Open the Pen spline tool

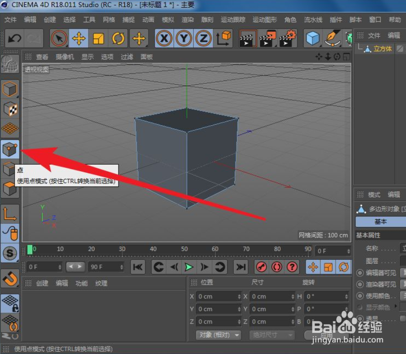(332, 39)
